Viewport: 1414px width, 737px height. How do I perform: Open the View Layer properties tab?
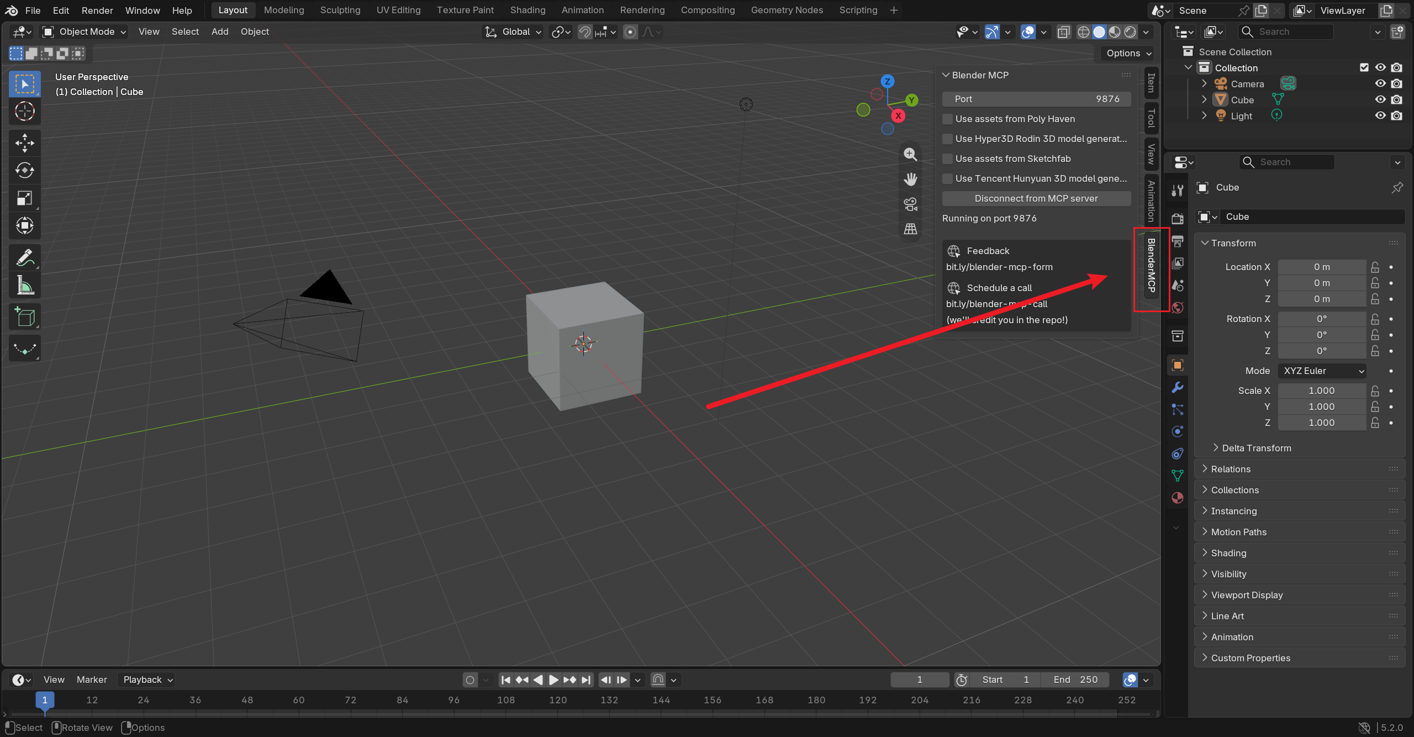point(1178,263)
